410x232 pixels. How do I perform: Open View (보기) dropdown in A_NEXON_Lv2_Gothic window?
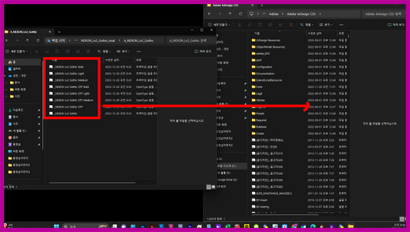coord(123,51)
